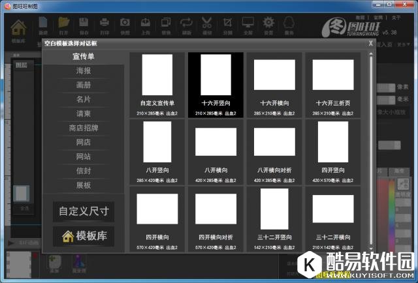Choose the 信封 category

[84, 171]
